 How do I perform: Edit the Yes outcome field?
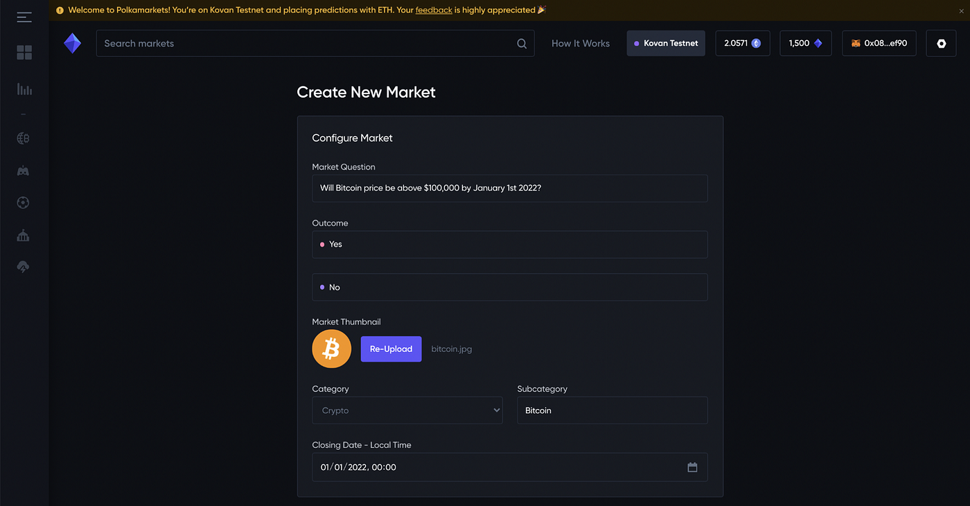[510, 245]
